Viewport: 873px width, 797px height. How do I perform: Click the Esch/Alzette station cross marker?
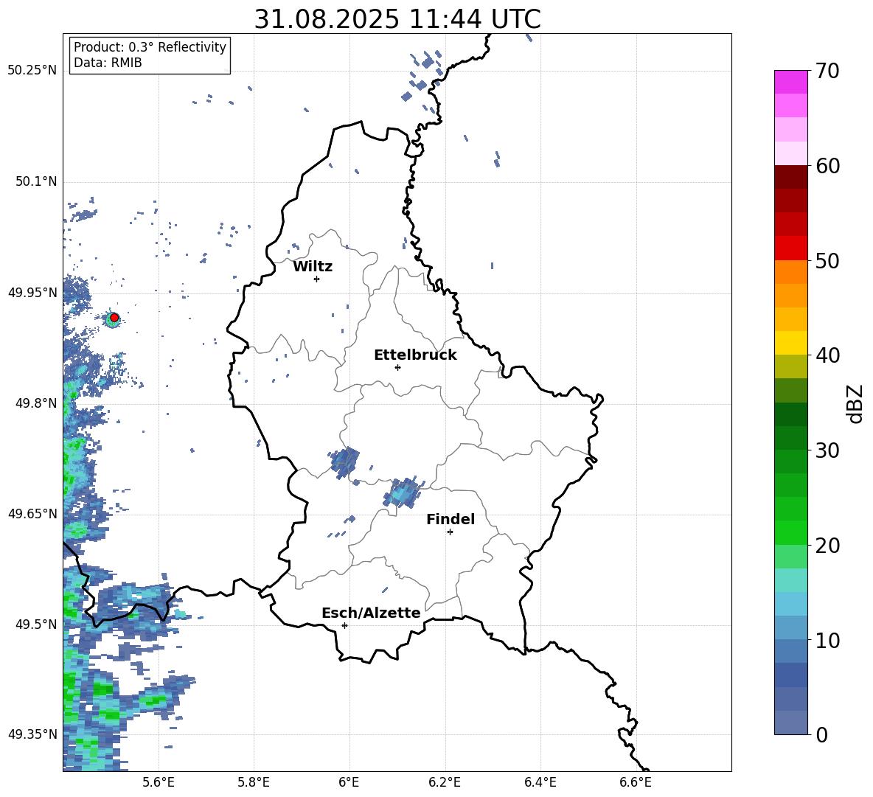(344, 625)
